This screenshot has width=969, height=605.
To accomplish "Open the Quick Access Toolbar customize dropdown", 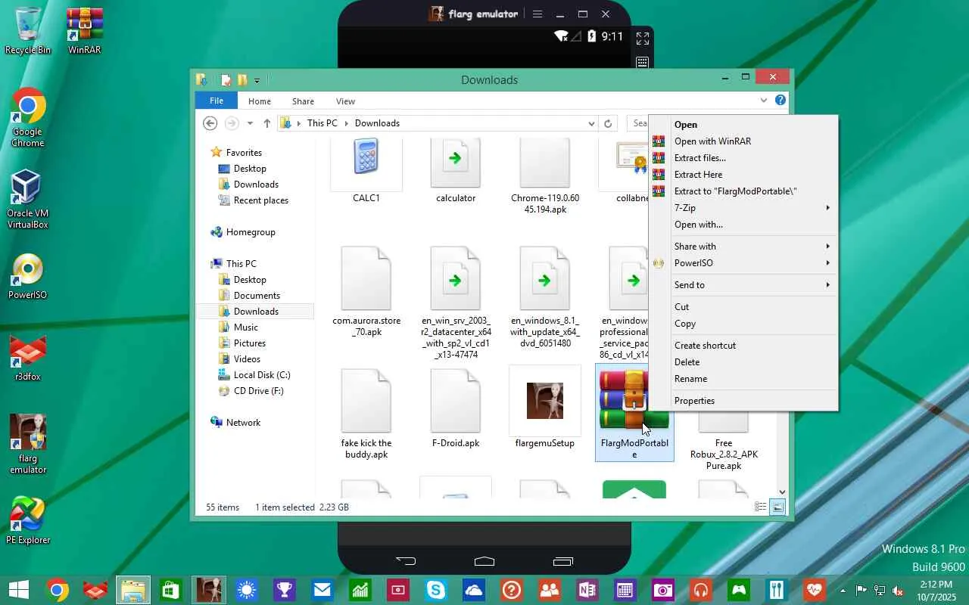I will [x=257, y=80].
